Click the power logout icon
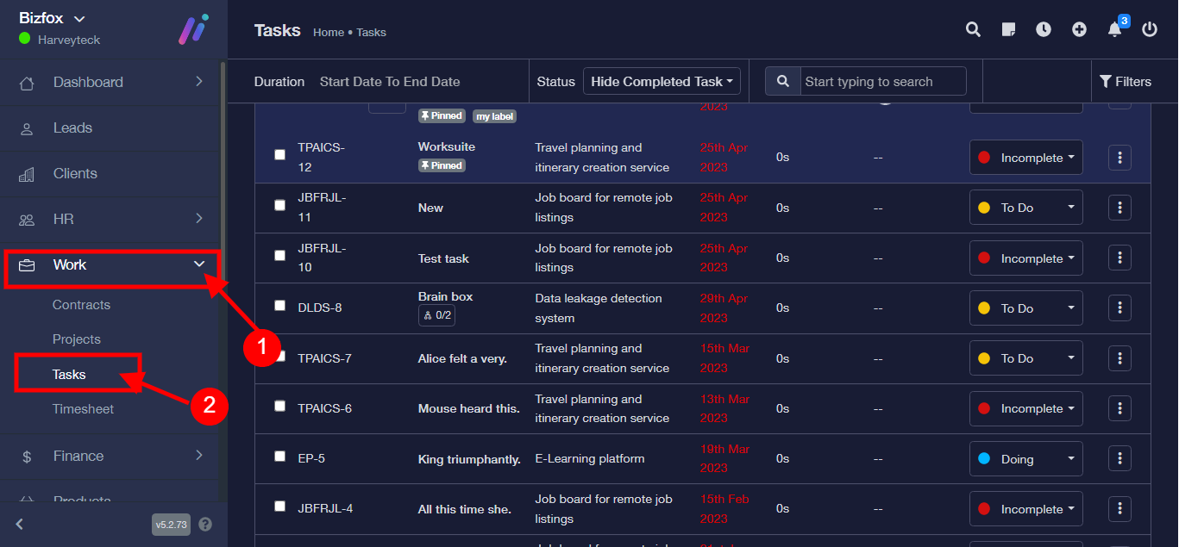The height and width of the screenshot is (547, 1179). 1150,30
